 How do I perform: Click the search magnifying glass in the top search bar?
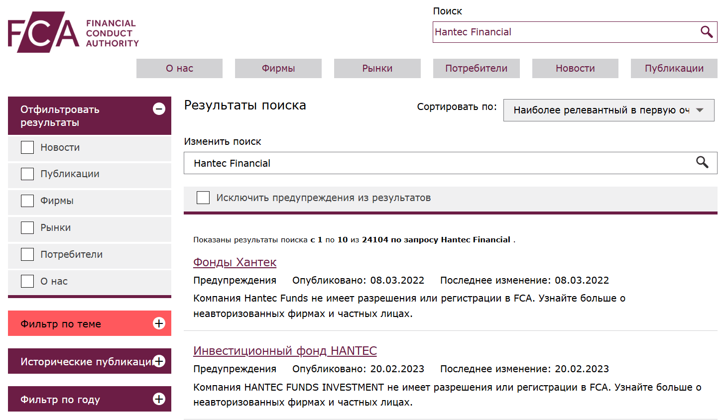[707, 32]
